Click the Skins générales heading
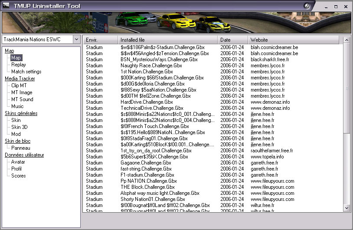 click(x=21, y=113)
